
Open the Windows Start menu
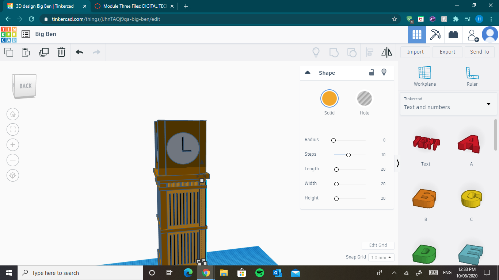coord(9,273)
